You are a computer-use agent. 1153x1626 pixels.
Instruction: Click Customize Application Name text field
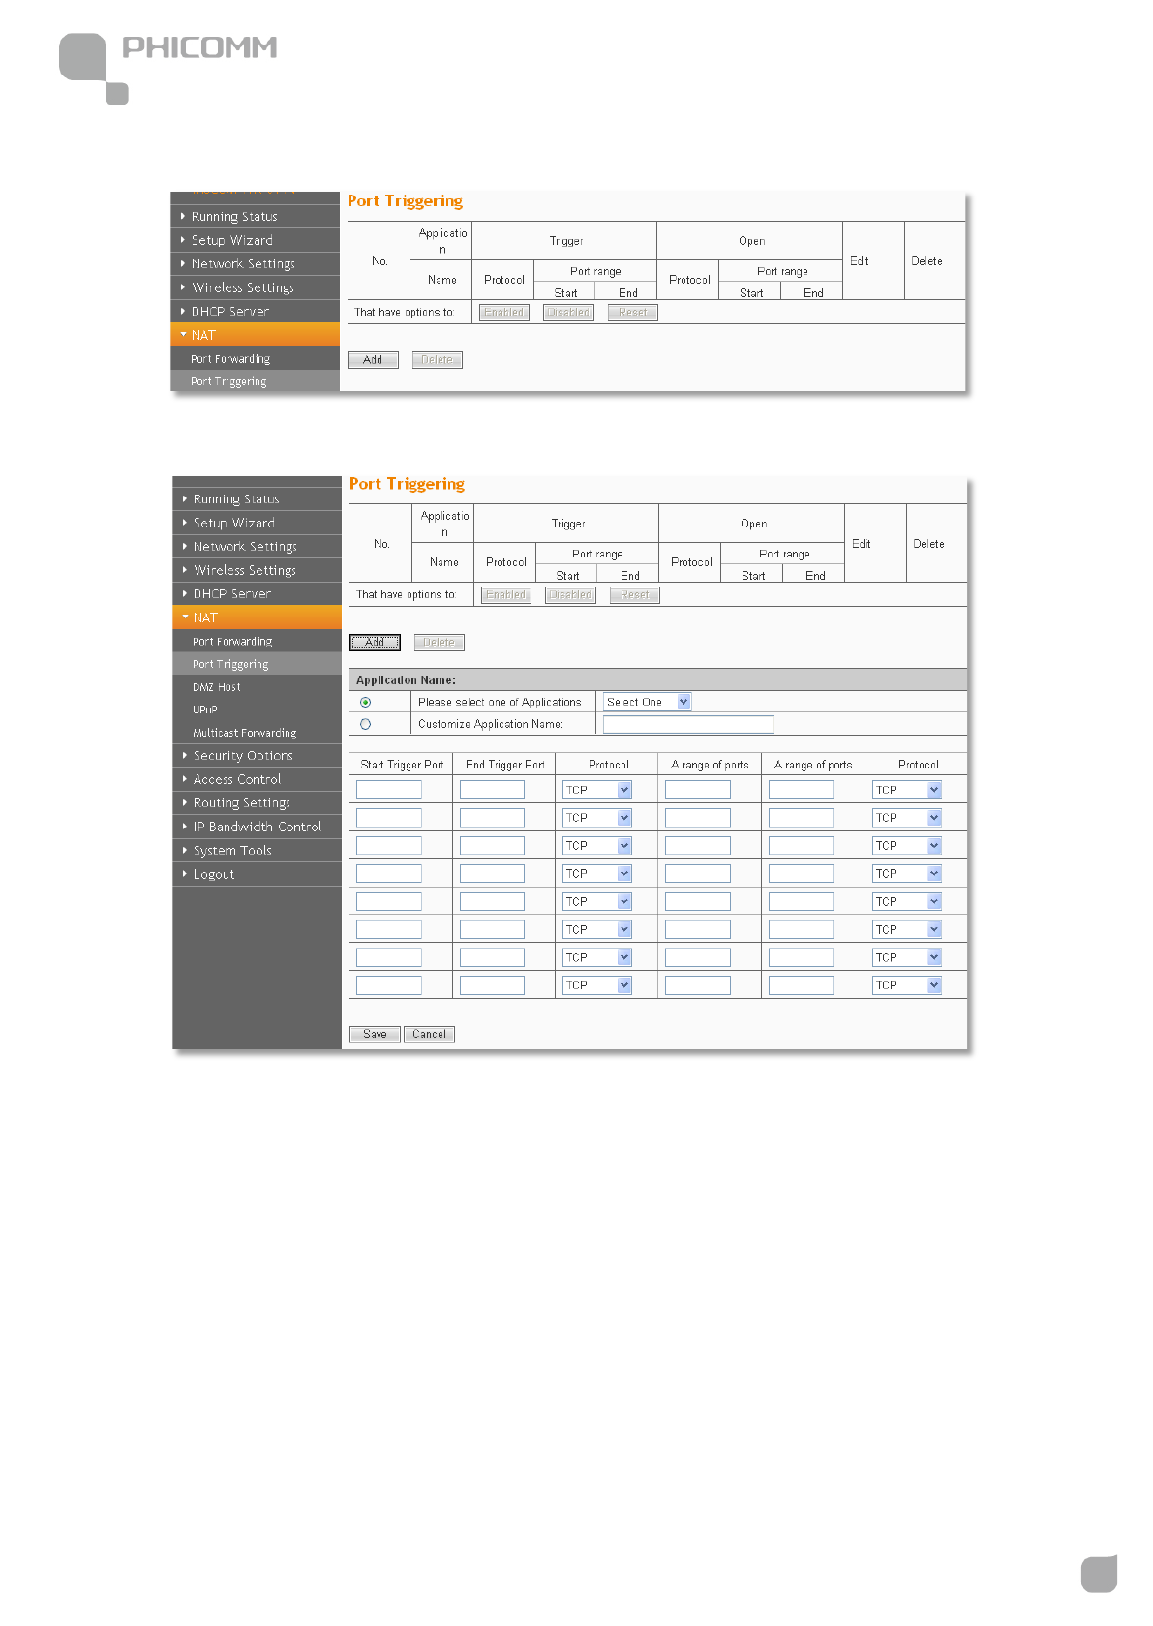(688, 724)
